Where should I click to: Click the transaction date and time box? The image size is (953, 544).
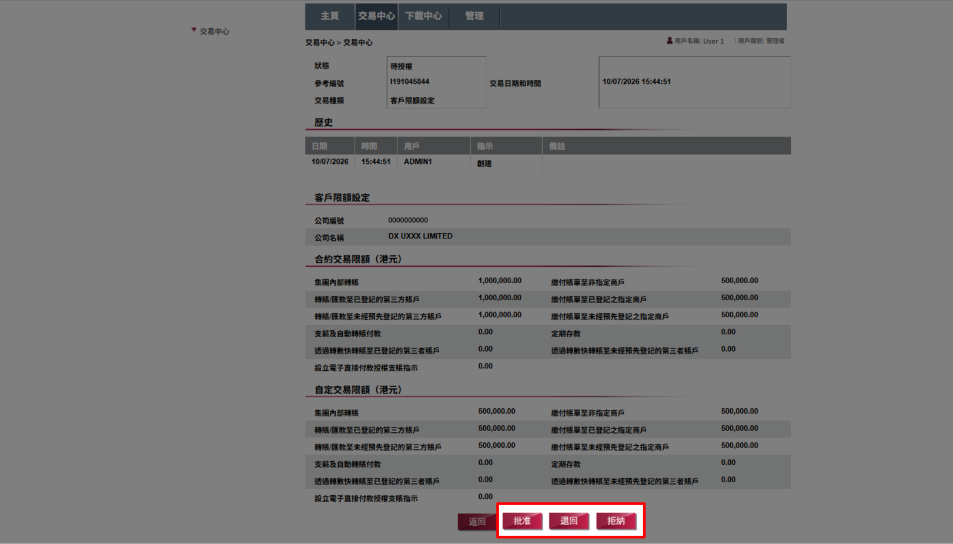pos(694,82)
